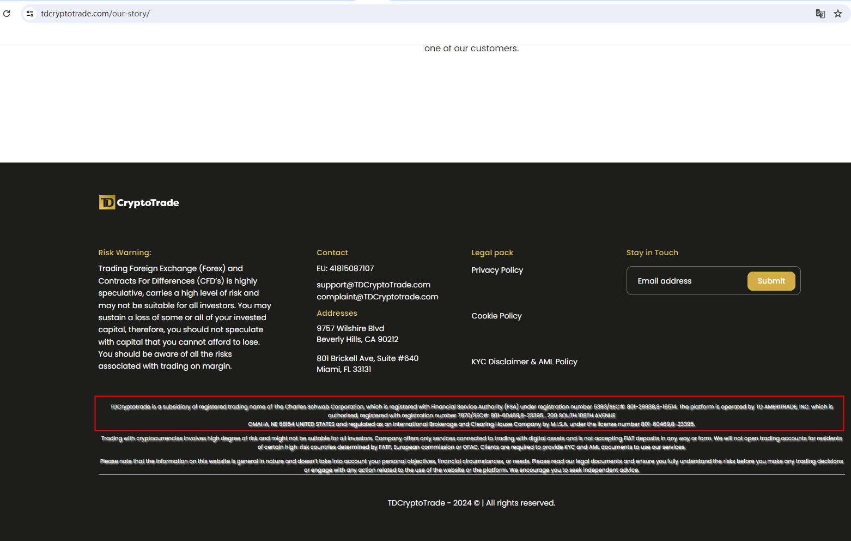Click the TD CryptoTrade logo
Viewport: 851px width, 541px height.
click(x=139, y=202)
